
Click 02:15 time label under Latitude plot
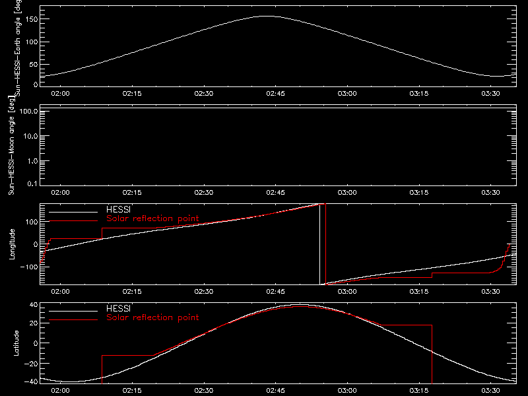click(132, 390)
